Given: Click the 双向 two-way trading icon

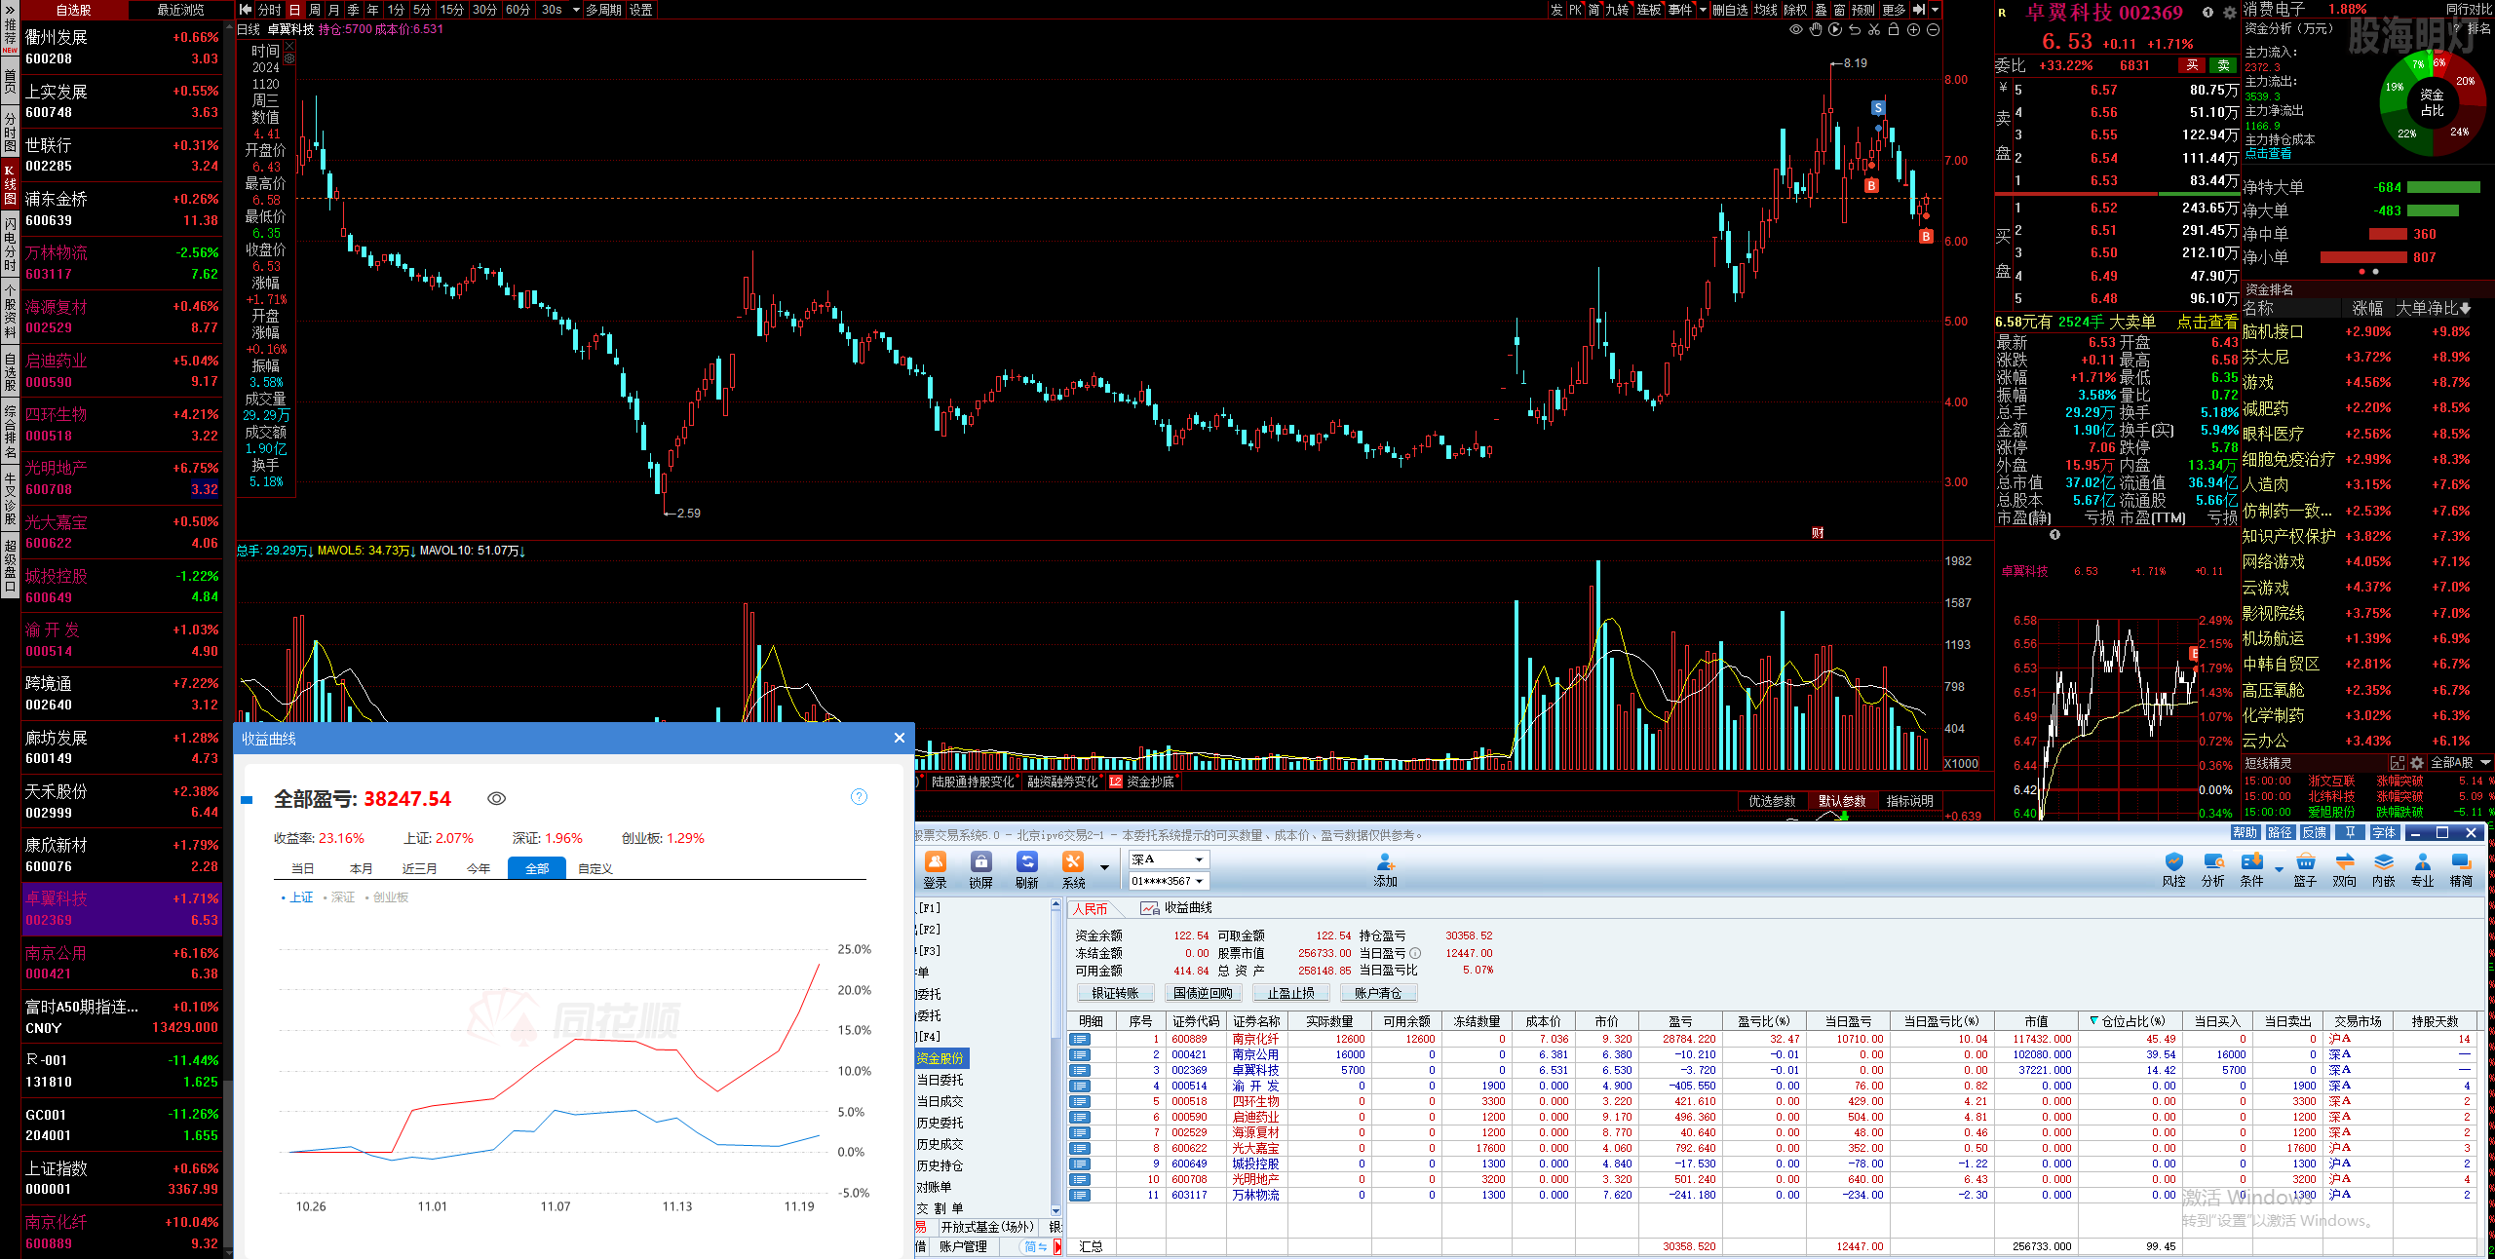Looking at the screenshot, I should click(2344, 869).
